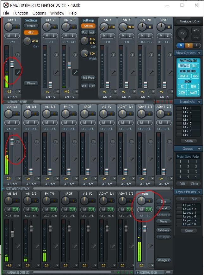204x275 pixels.
Task: Toggle CUE on Main output
Action: coord(148,209)
